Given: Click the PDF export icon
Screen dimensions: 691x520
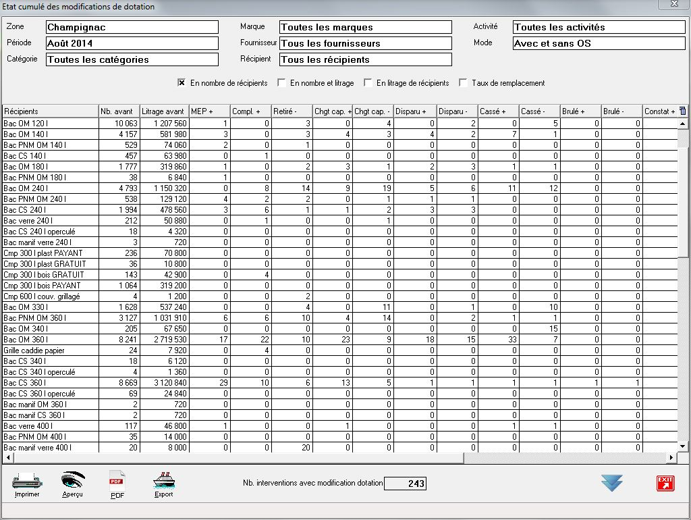Looking at the screenshot, I should pos(117,482).
